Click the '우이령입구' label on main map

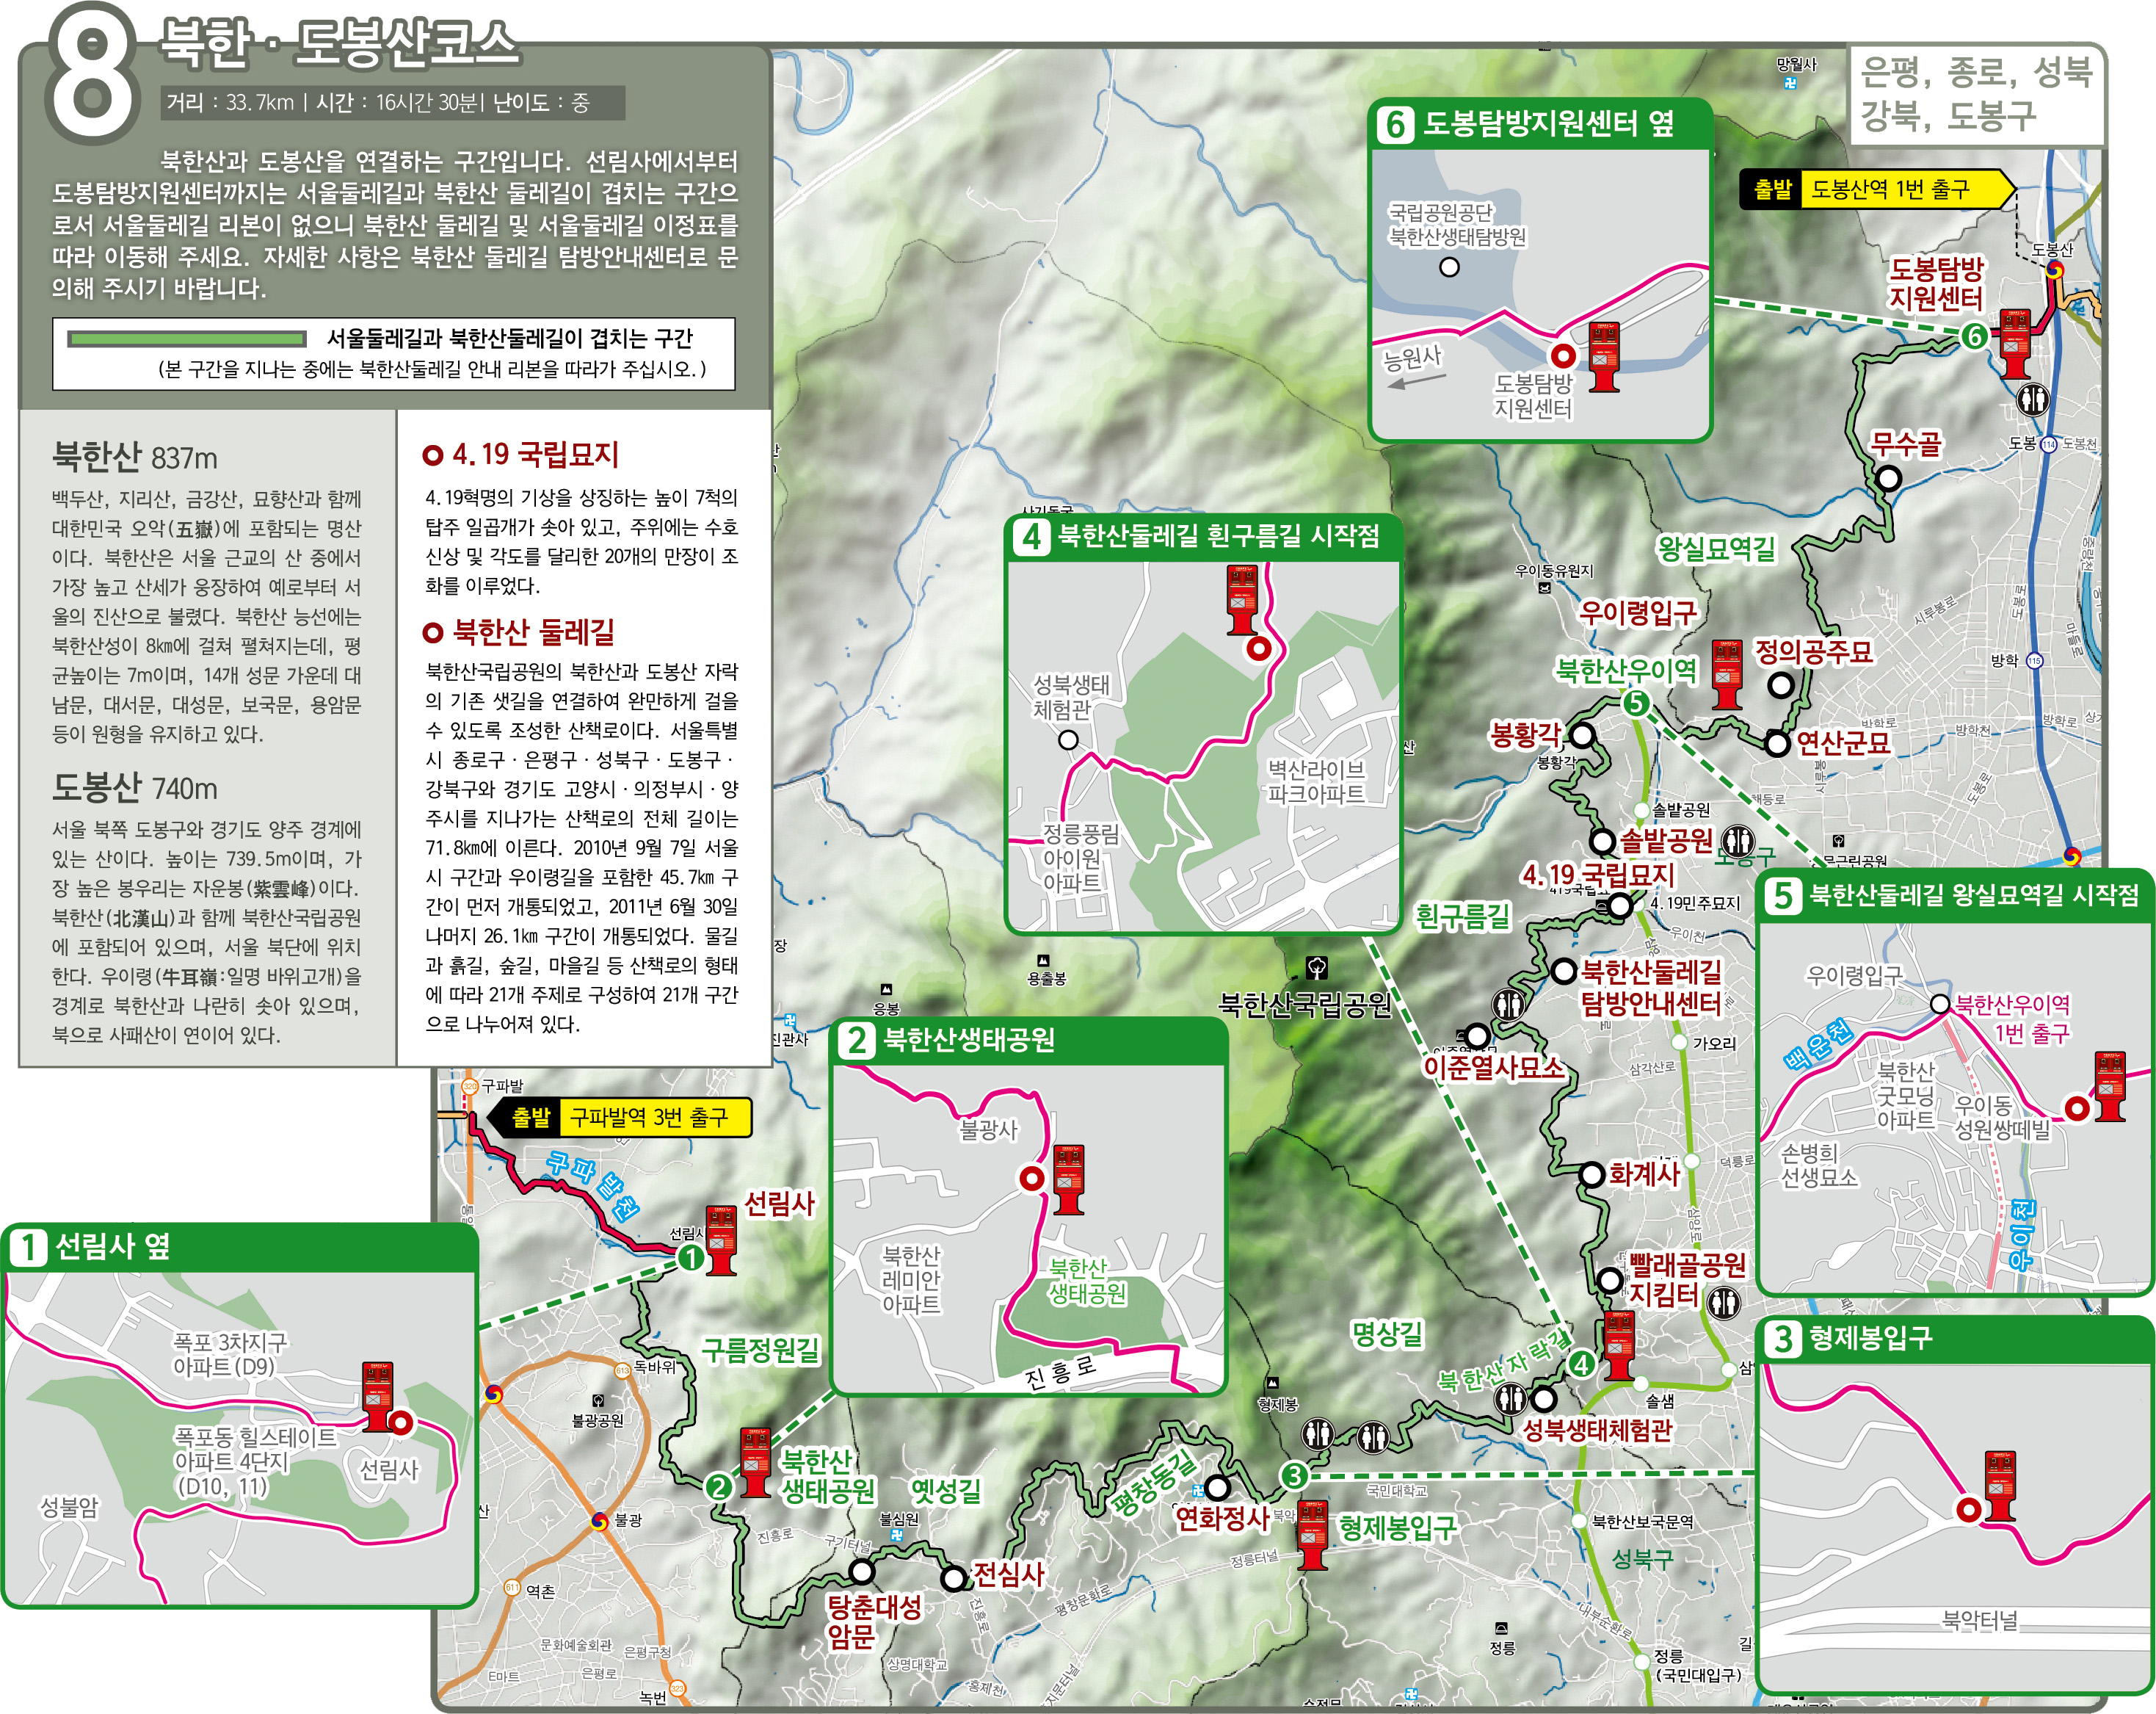coord(1637,612)
